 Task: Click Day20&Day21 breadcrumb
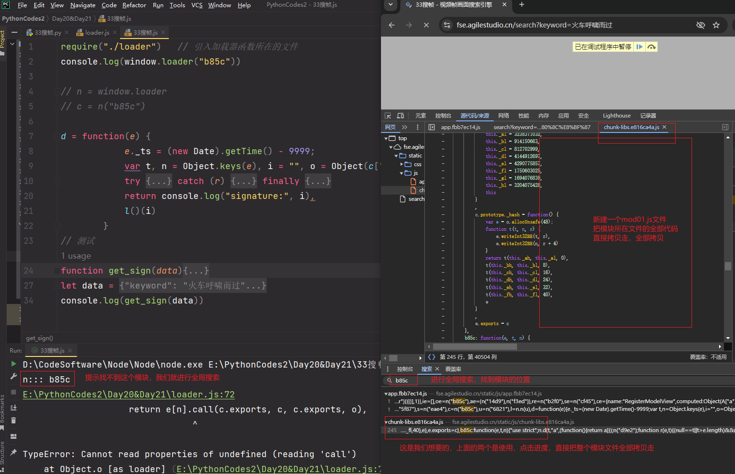point(71,18)
